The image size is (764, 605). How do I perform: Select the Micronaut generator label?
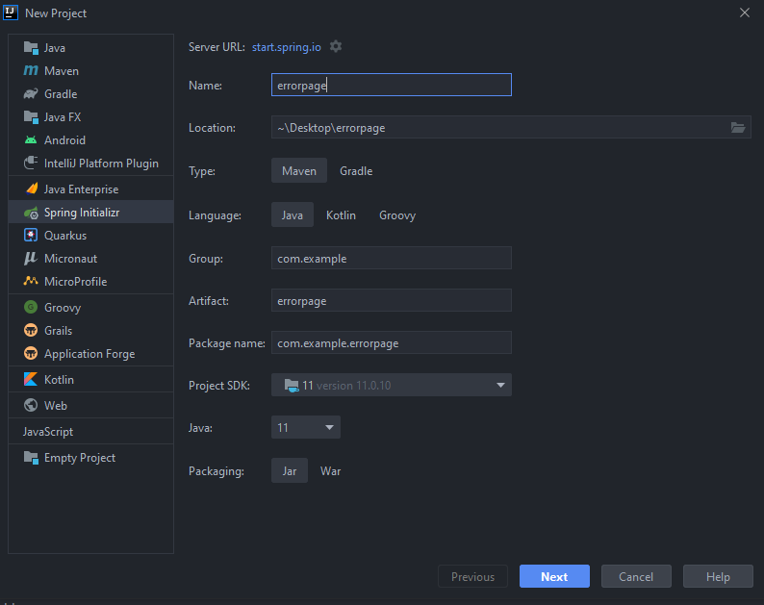coord(70,258)
